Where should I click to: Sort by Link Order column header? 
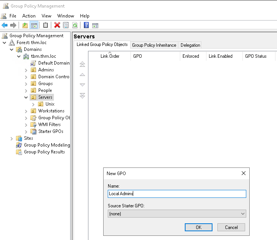[x=110, y=56]
